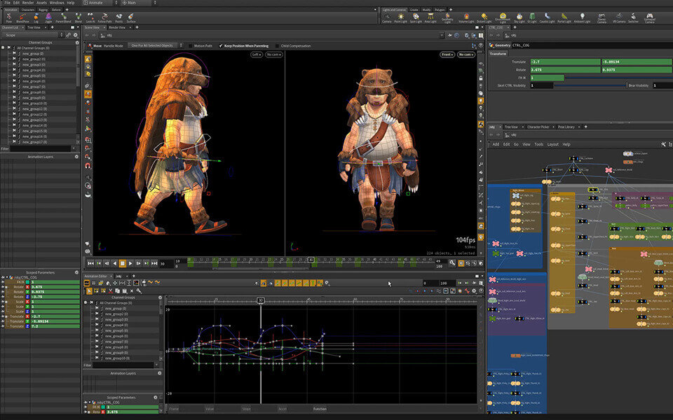Create a Camera from the shelf
Image resolution: width=673 pixels, height=420 pixels.
click(387, 17)
